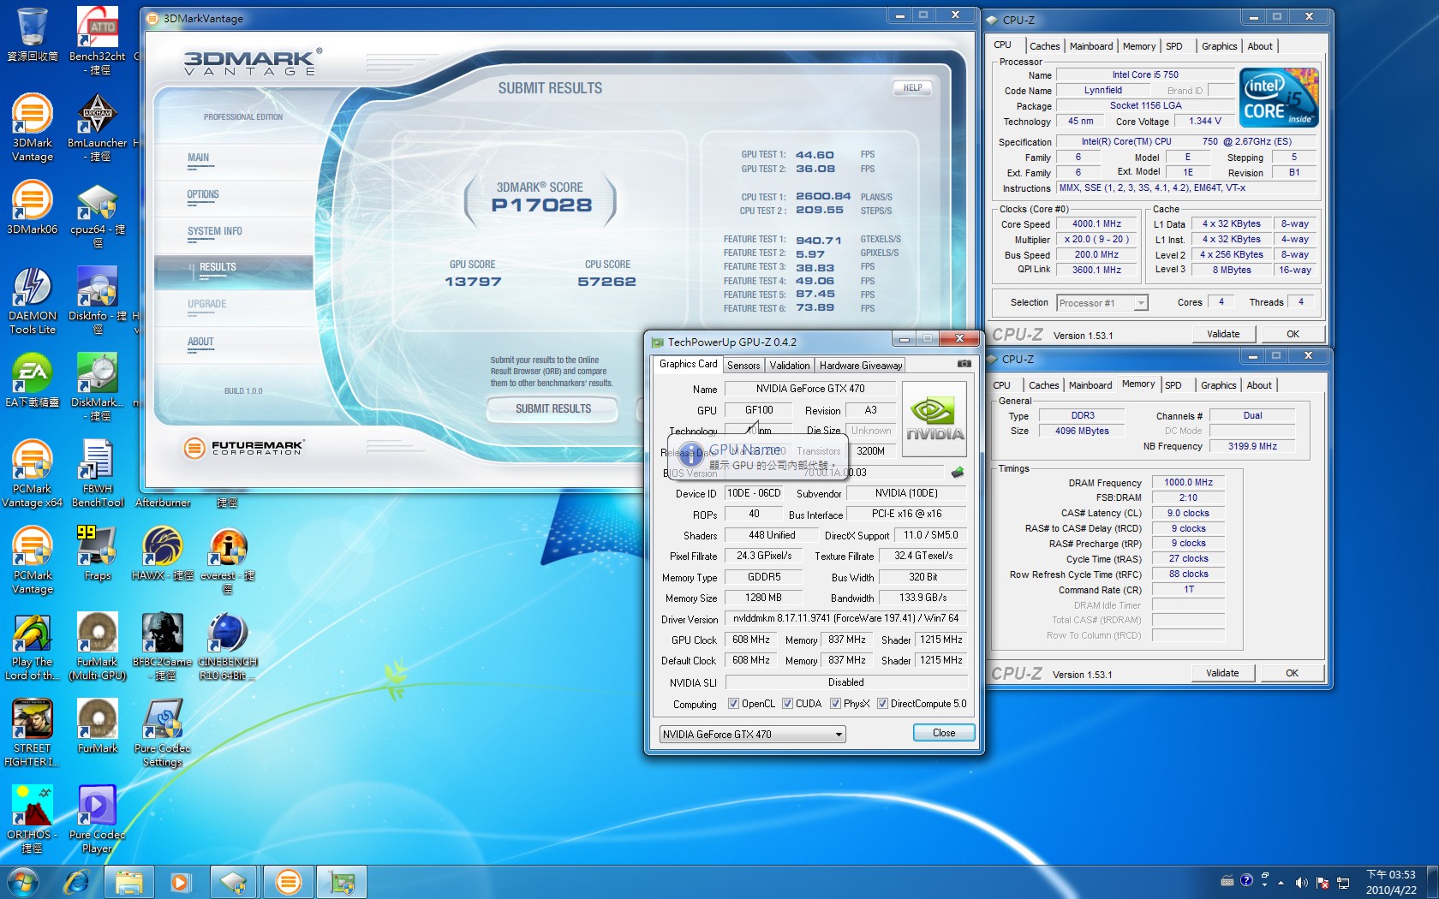
Task: Switch to the Sensors tab in GPU-Z
Action: point(743,366)
